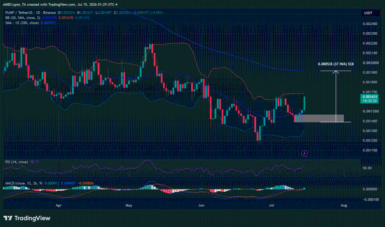Click the Aug label on the time axis
385x227 pixels.
point(344,205)
